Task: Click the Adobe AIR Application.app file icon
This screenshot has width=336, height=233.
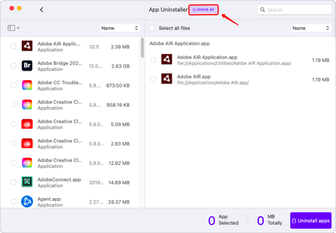Action: click(167, 59)
